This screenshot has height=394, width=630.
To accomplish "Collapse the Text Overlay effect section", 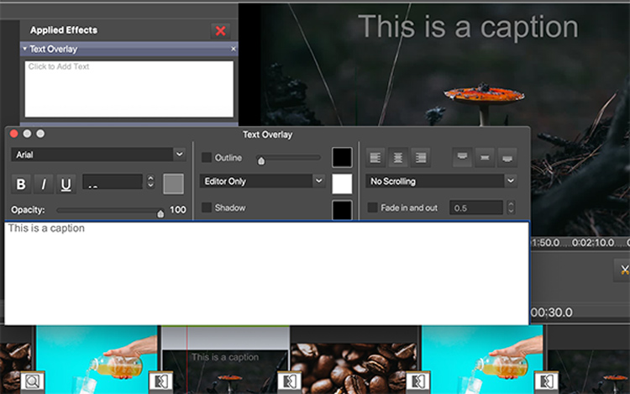I will click(x=24, y=49).
